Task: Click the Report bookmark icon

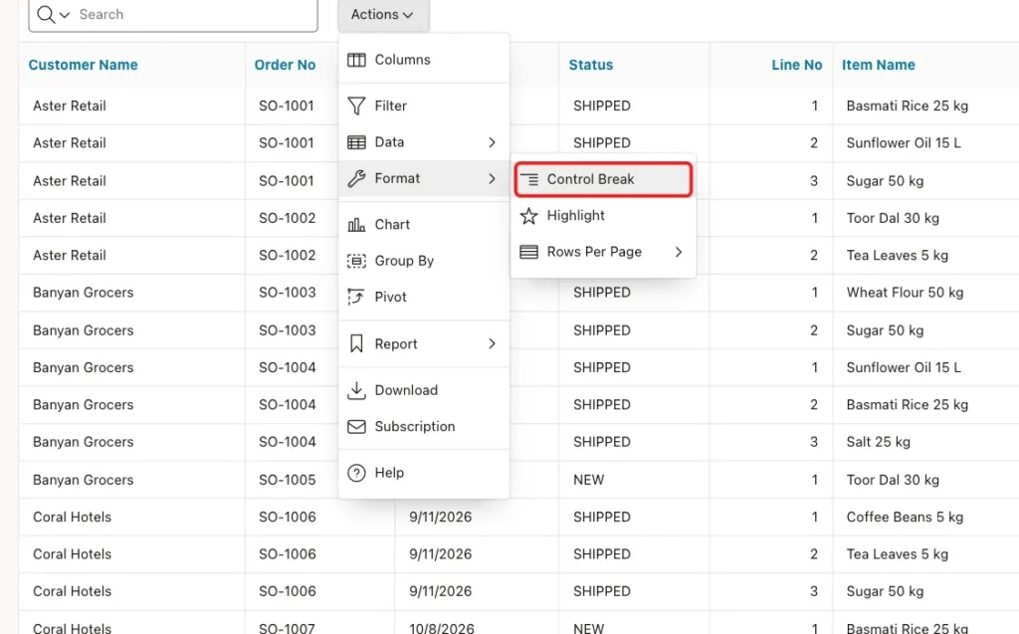Action: pyautogui.click(x=356, y=343)
